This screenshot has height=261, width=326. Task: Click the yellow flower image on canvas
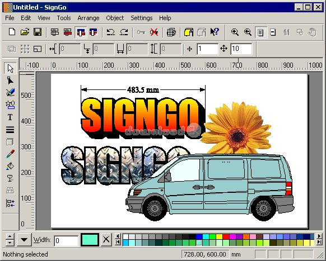[237, 128]
